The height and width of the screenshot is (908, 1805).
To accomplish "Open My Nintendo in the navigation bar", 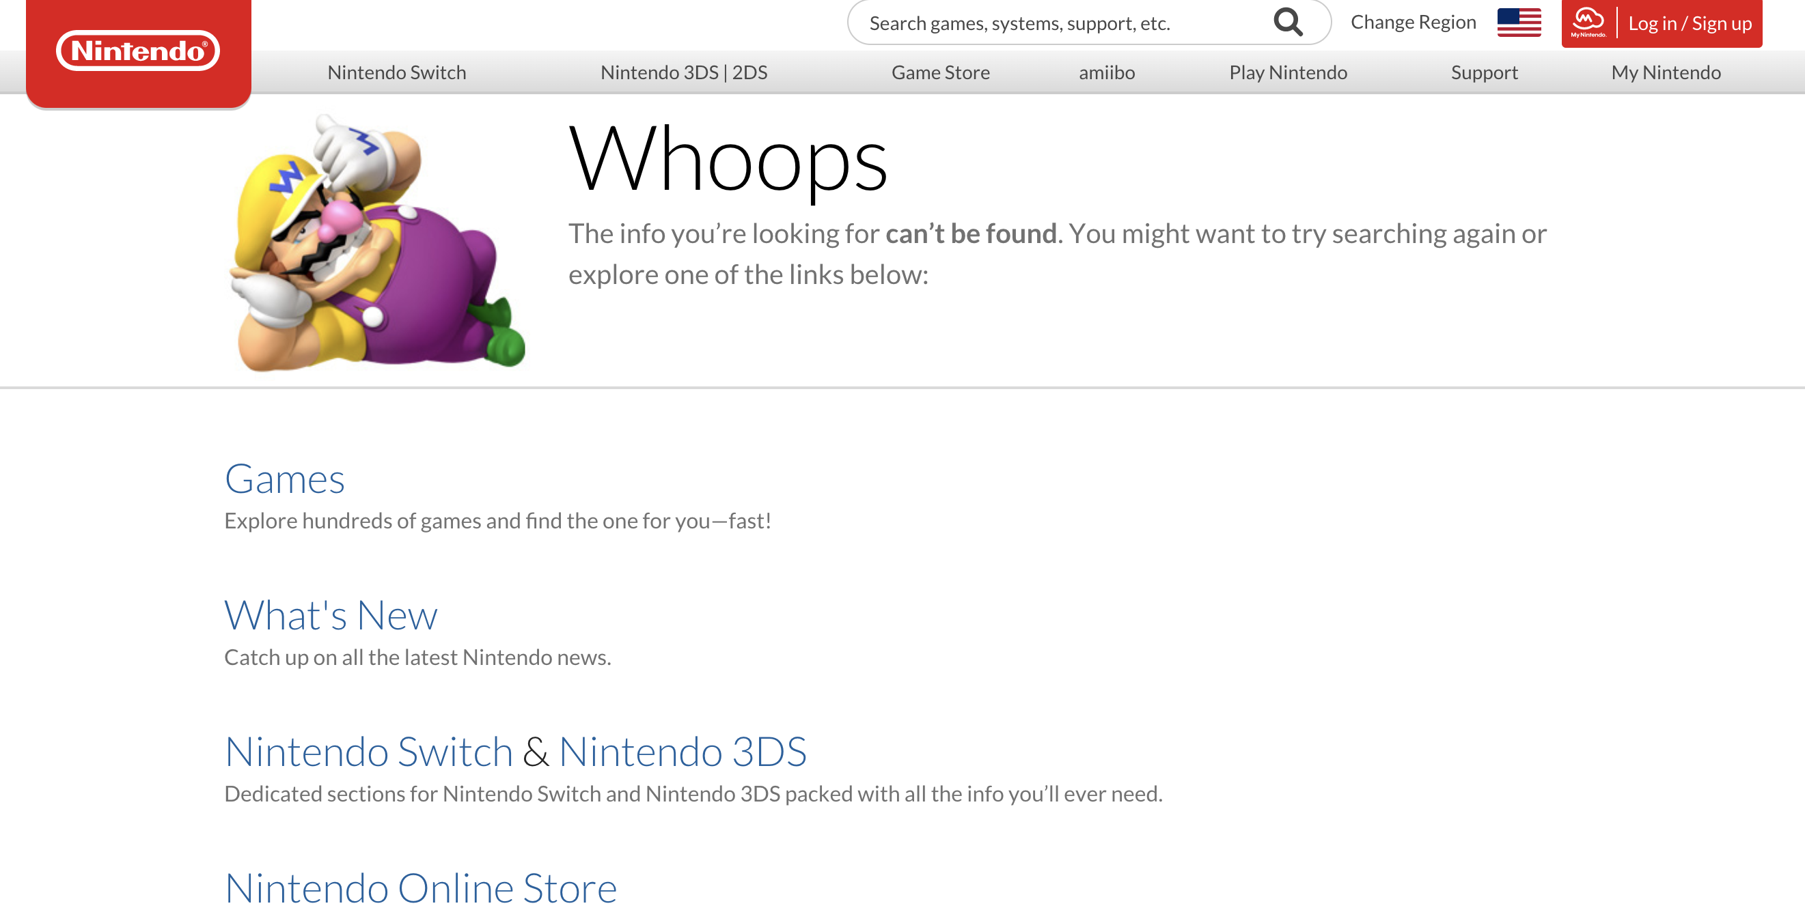I will point(1665,73).
